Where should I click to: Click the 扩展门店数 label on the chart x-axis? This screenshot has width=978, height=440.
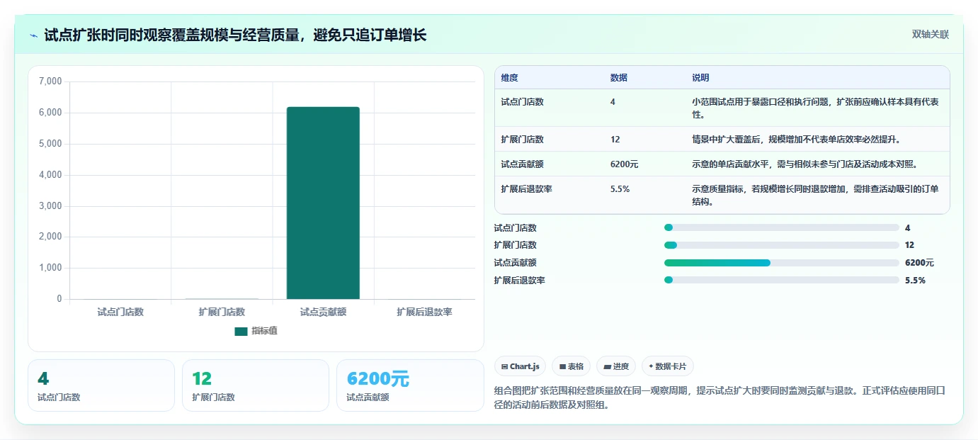tap(222, 312)
